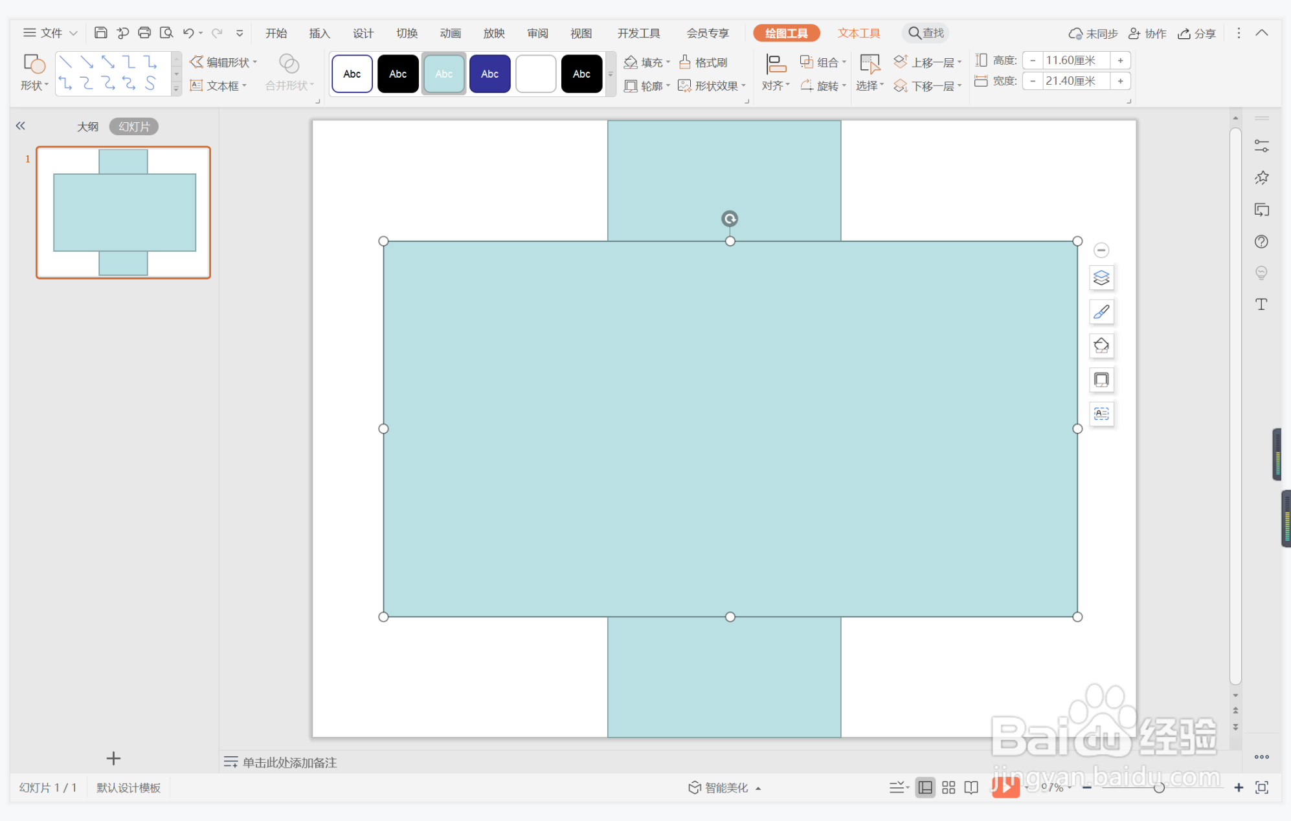Open the 文本工具 tab
The image size is (1291, 821).
tap(859, 33)
